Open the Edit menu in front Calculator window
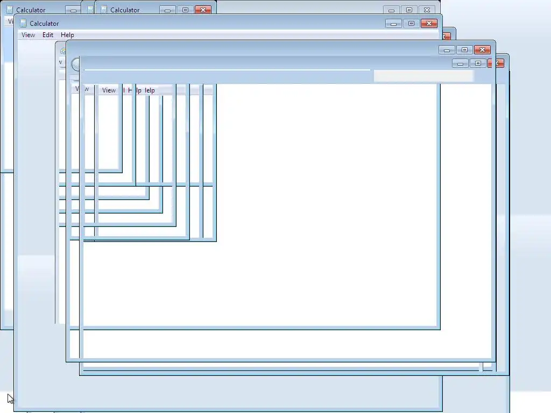 48,35
